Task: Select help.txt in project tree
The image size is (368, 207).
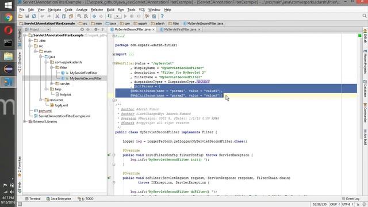Action: pos(66,94)
